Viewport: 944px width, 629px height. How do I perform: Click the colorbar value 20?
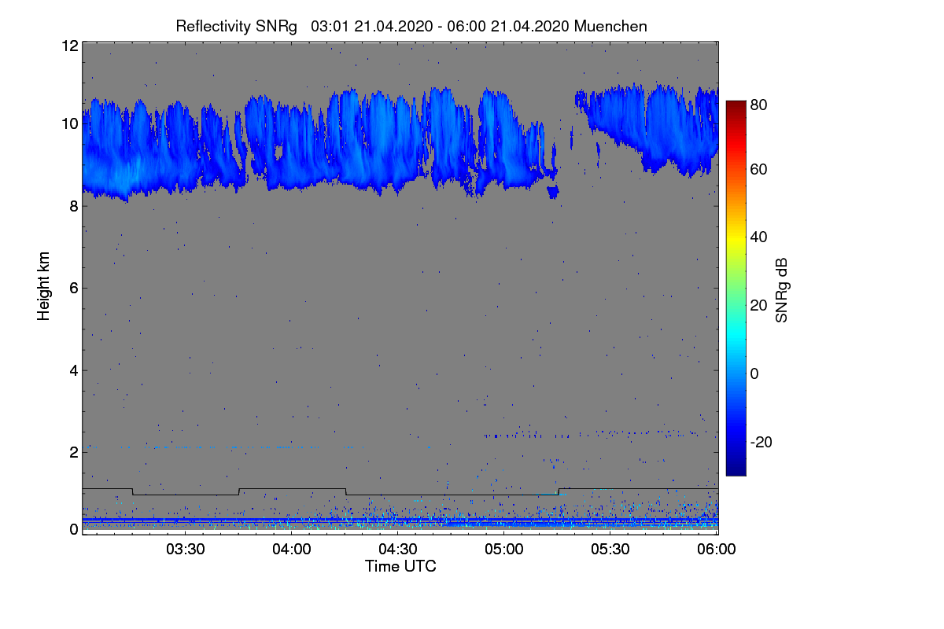[759, 305]
